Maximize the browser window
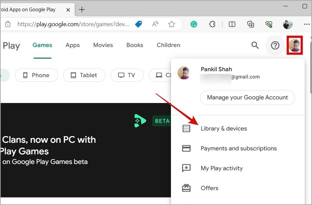Screen dimensions: 312x205 click(305, 6)
